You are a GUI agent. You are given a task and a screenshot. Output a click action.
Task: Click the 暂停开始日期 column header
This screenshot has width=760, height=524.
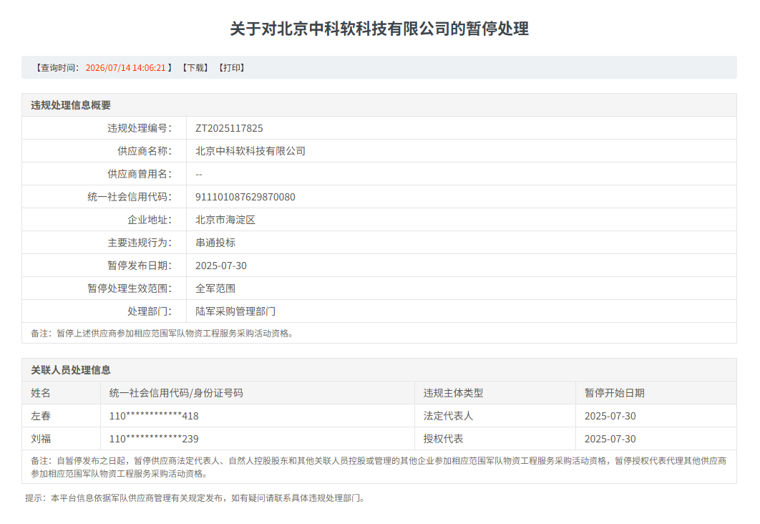[x=615, y=393]
